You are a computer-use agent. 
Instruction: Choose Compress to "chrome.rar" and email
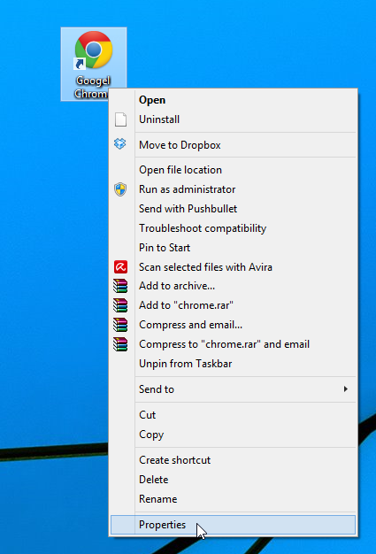pos(233,344)
